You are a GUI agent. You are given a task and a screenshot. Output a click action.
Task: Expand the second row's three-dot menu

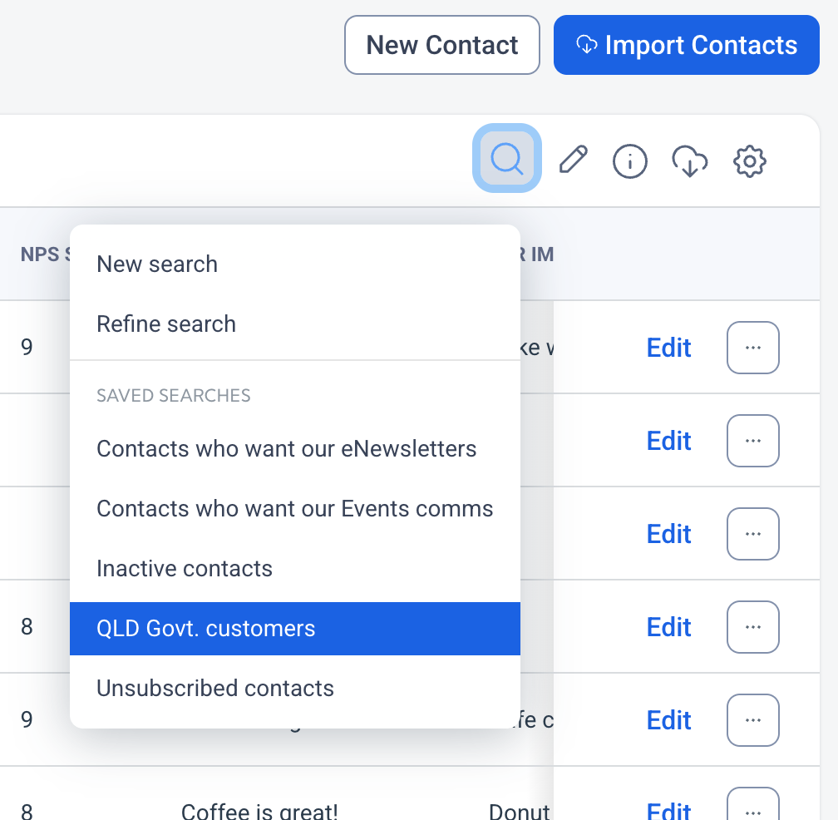click(752, 441)
